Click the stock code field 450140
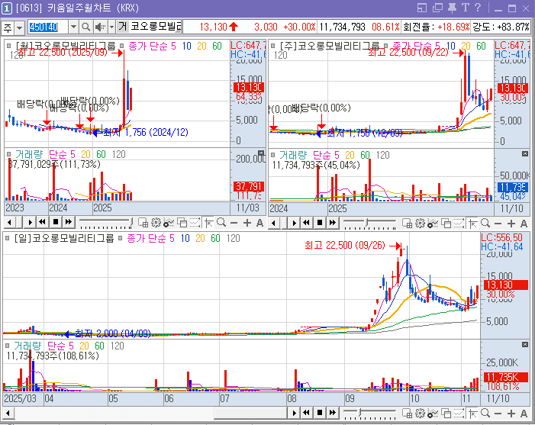Image resolution: width=535 pixels, height=425 pixels. click(x=48, y=27)
